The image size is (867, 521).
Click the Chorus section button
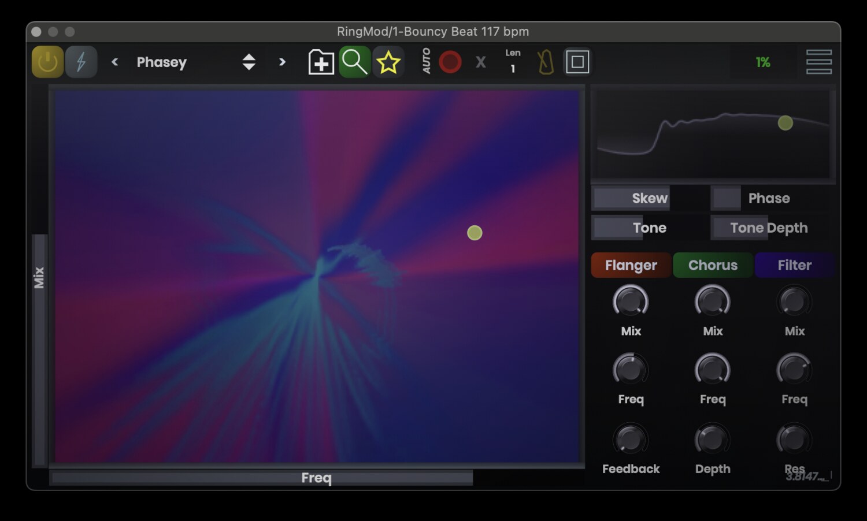coord(713,265)
